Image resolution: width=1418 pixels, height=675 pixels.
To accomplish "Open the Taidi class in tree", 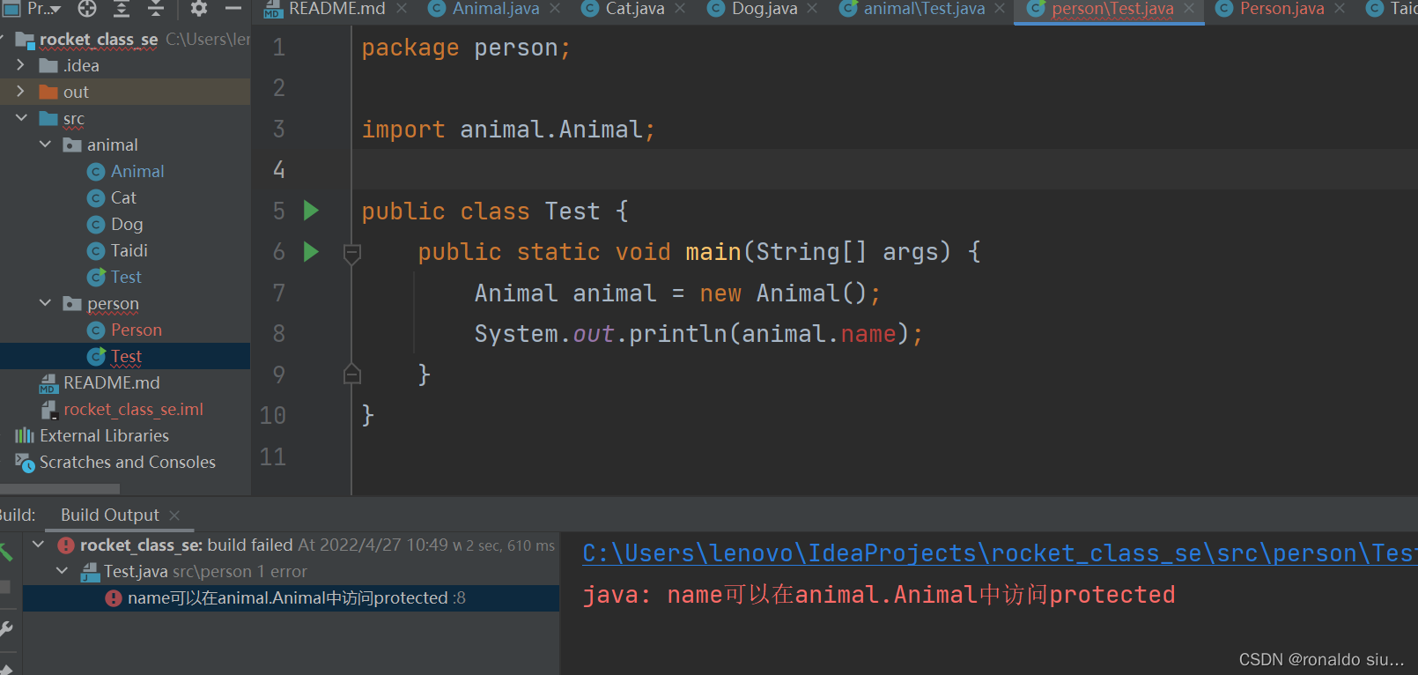I will point(129,250).
